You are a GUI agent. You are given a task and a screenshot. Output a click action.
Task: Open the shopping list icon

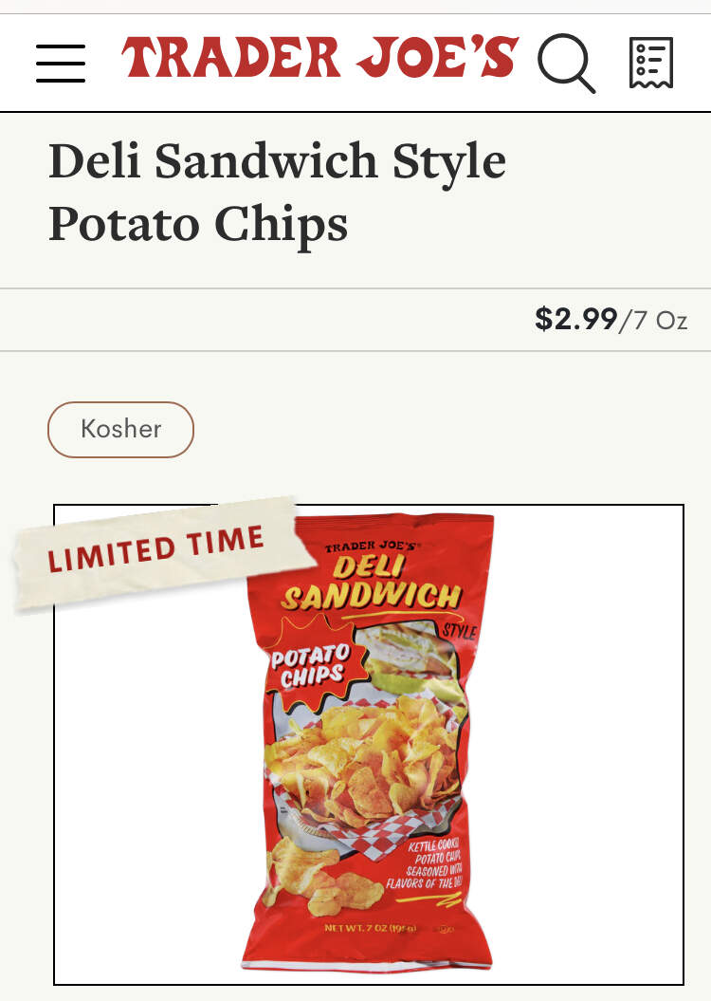(x=651, y=63)
